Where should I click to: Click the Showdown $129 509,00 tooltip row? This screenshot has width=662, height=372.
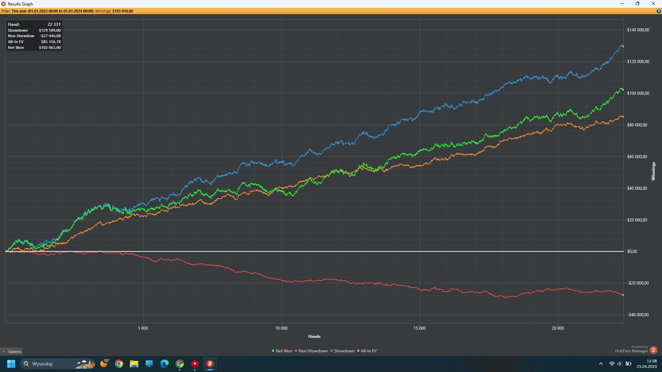(x=34, y=30)
